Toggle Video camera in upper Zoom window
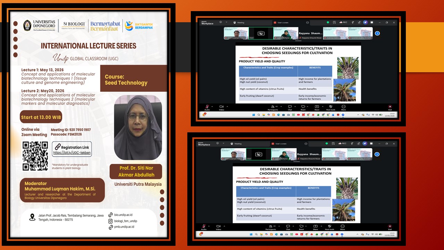This screenshot has width=444, height=250. 221,107
